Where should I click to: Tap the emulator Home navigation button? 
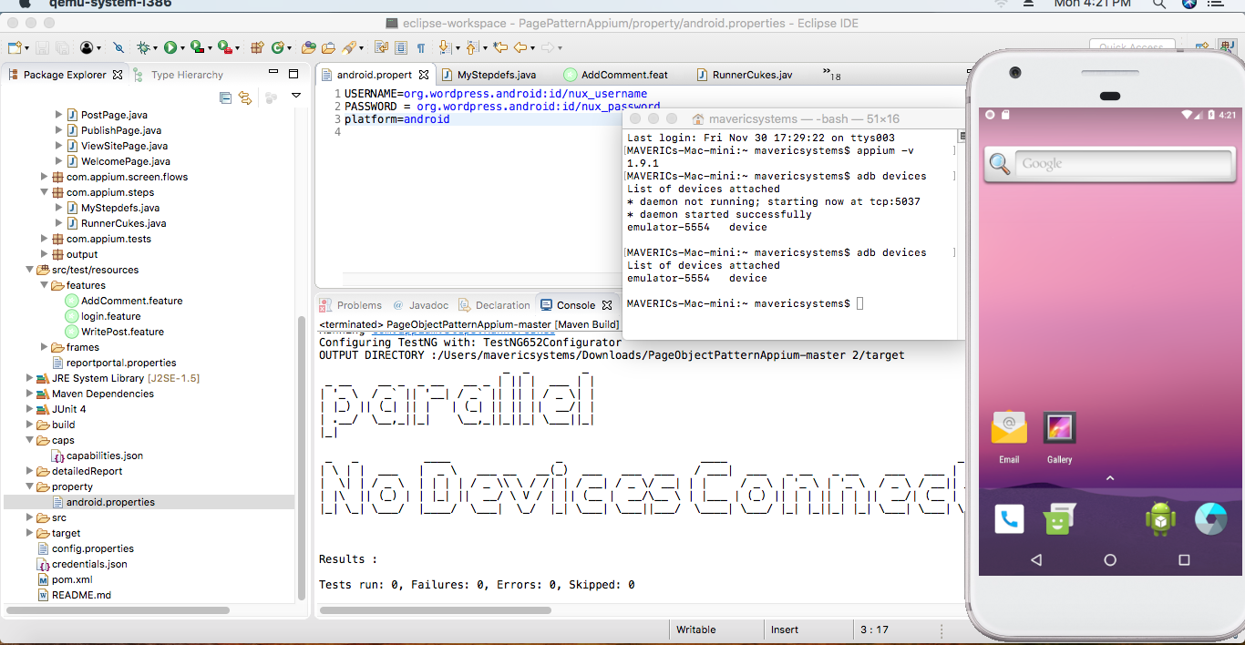[1110, 560]
